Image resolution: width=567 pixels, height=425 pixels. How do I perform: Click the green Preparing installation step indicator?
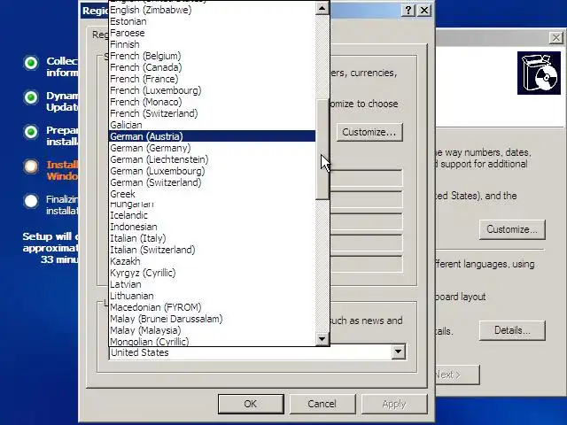31,132
